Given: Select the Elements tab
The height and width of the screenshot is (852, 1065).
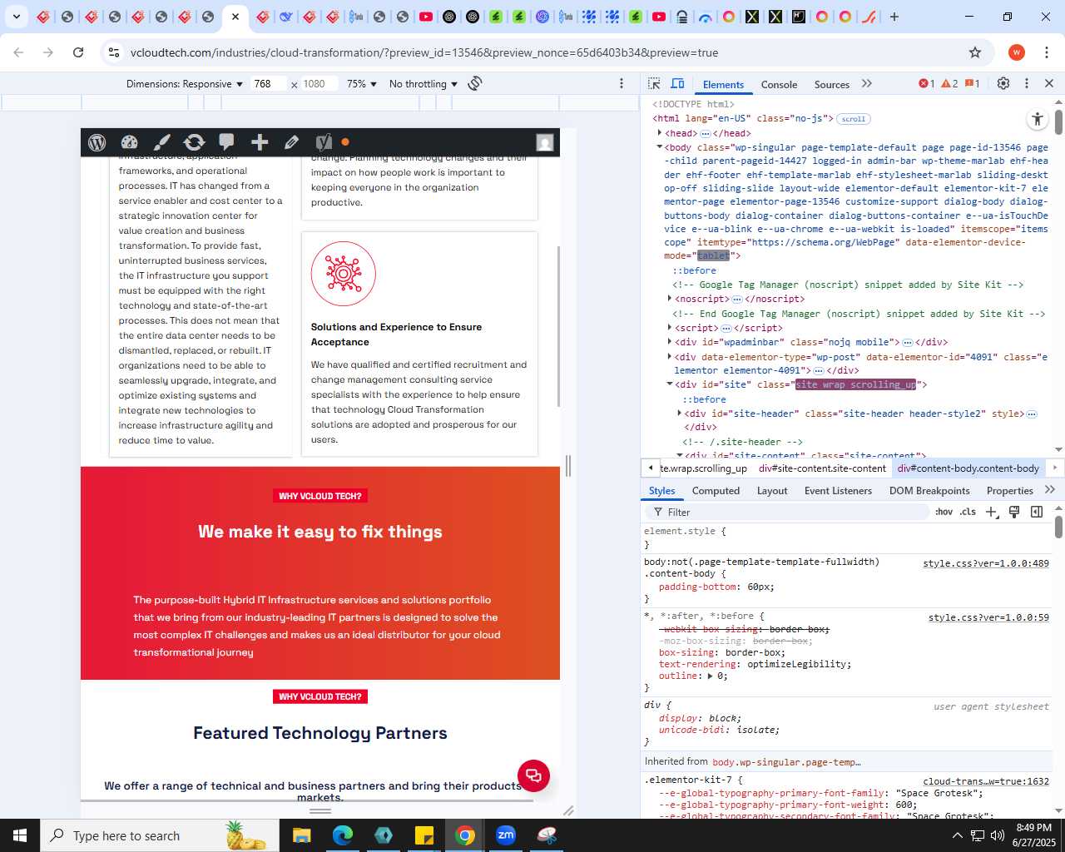Looking at the screenshot, I should [x=723, y=84].
